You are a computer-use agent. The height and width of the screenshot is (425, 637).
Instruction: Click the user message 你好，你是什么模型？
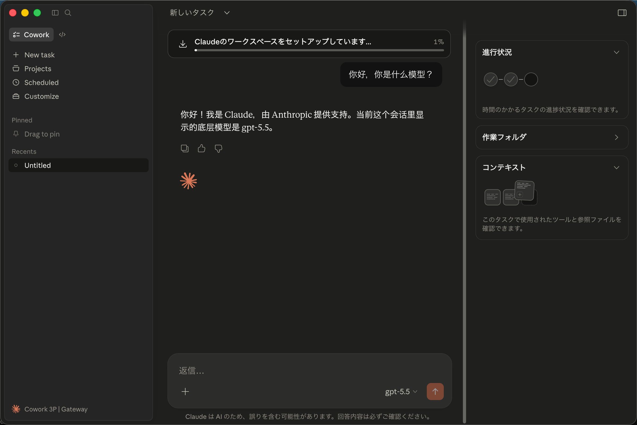coord(391,74)
